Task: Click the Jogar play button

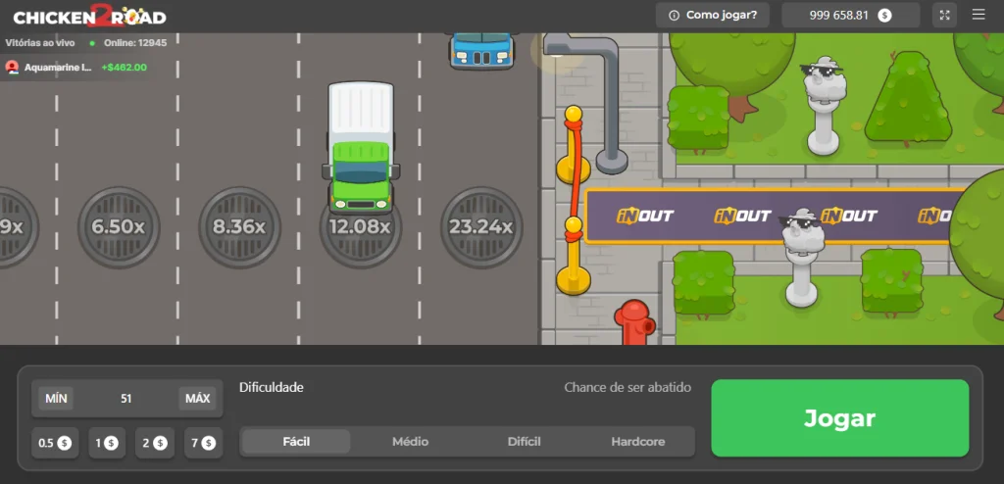Action: pos(839,418)
